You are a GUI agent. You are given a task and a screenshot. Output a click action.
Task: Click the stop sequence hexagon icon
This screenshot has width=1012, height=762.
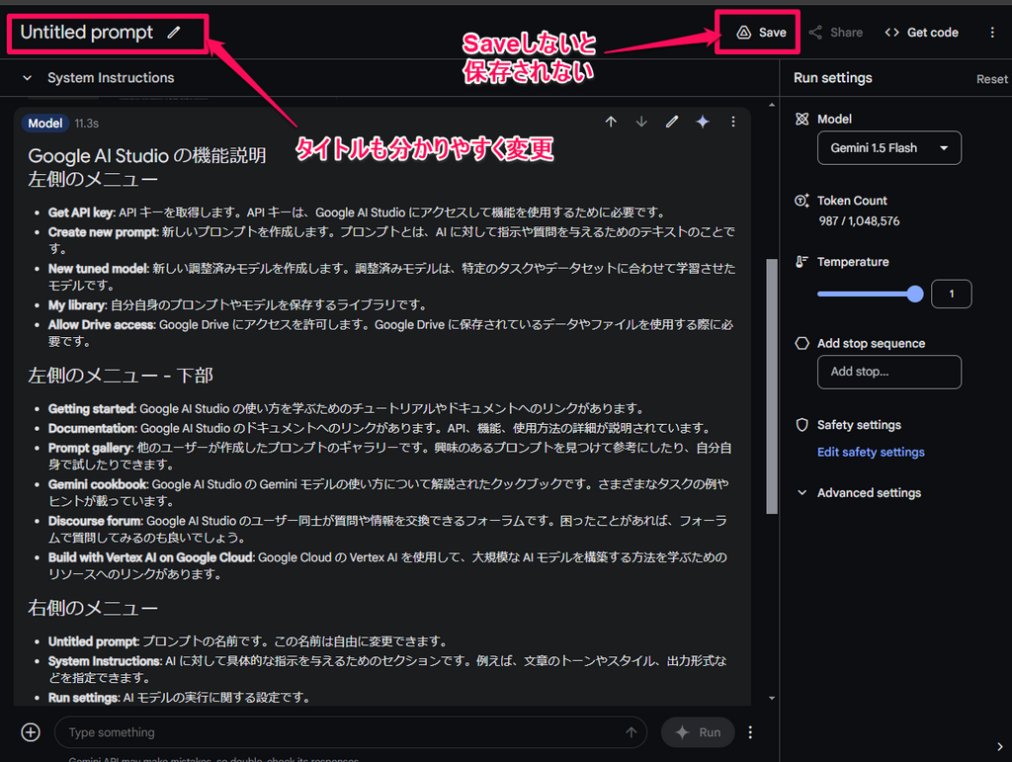(x=801, y=343)
